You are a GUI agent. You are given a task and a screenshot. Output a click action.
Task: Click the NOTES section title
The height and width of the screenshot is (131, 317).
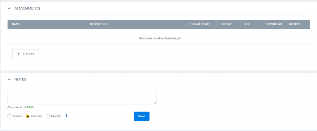20,79
